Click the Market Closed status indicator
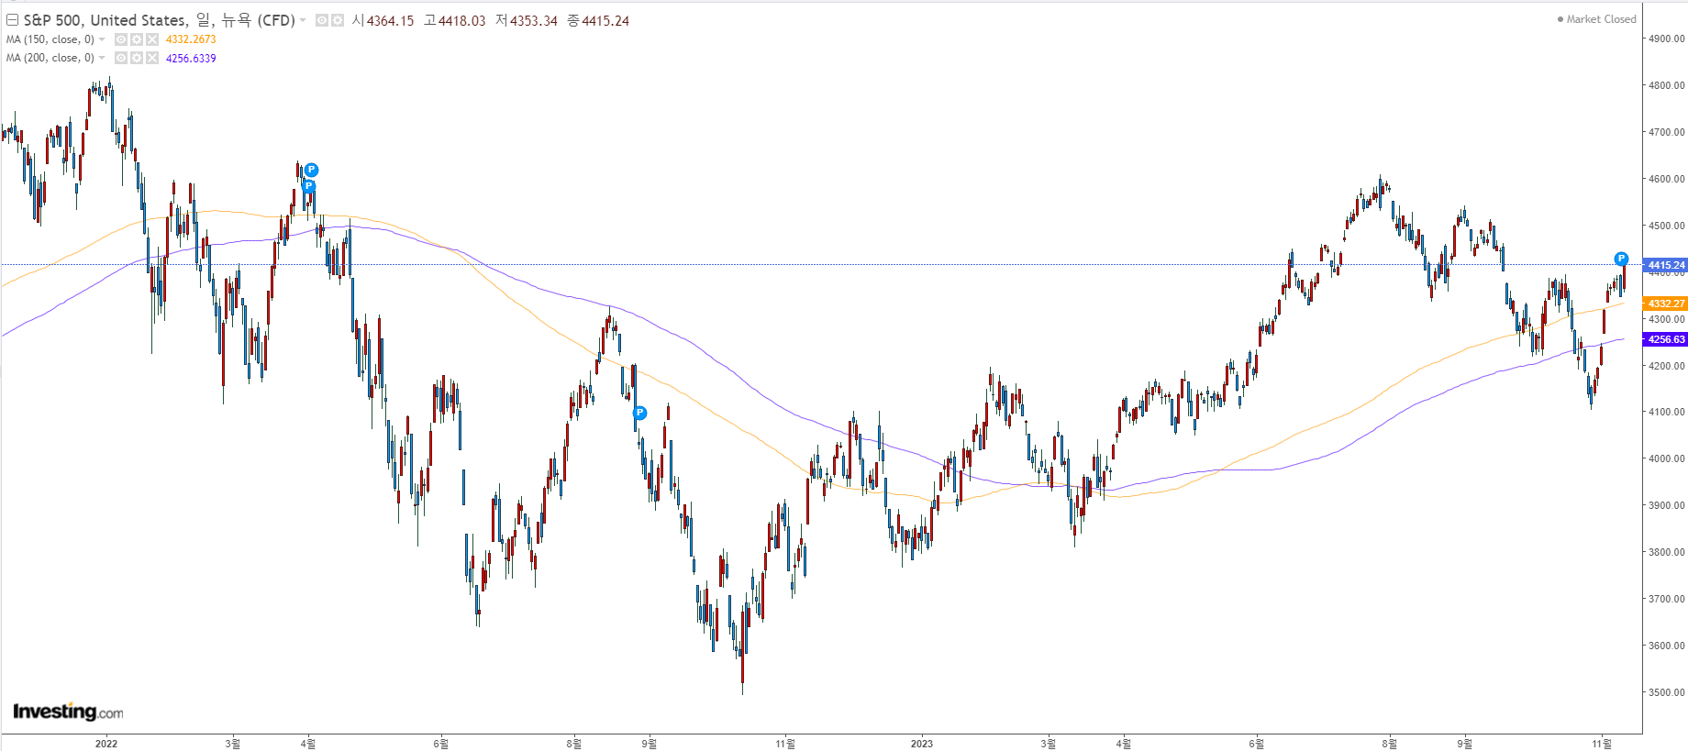Screen dimensions: 1688x751 point(1597,19)
